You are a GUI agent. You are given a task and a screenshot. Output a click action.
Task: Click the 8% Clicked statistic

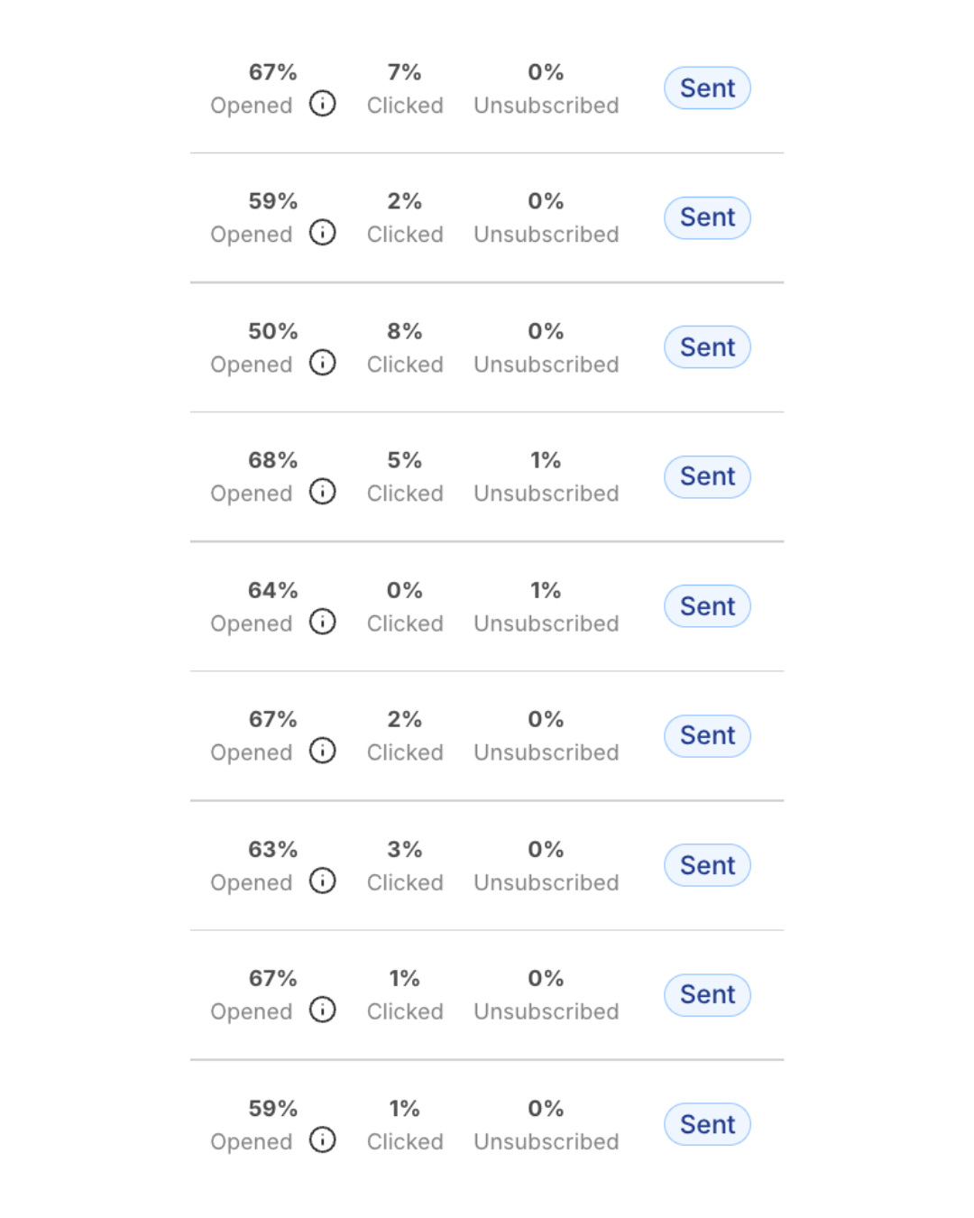tap(405, 347)
